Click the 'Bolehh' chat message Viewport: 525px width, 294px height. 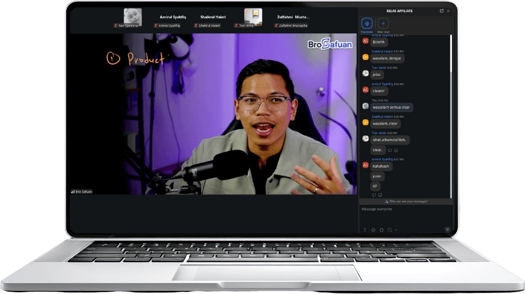(x=379, y=42)
